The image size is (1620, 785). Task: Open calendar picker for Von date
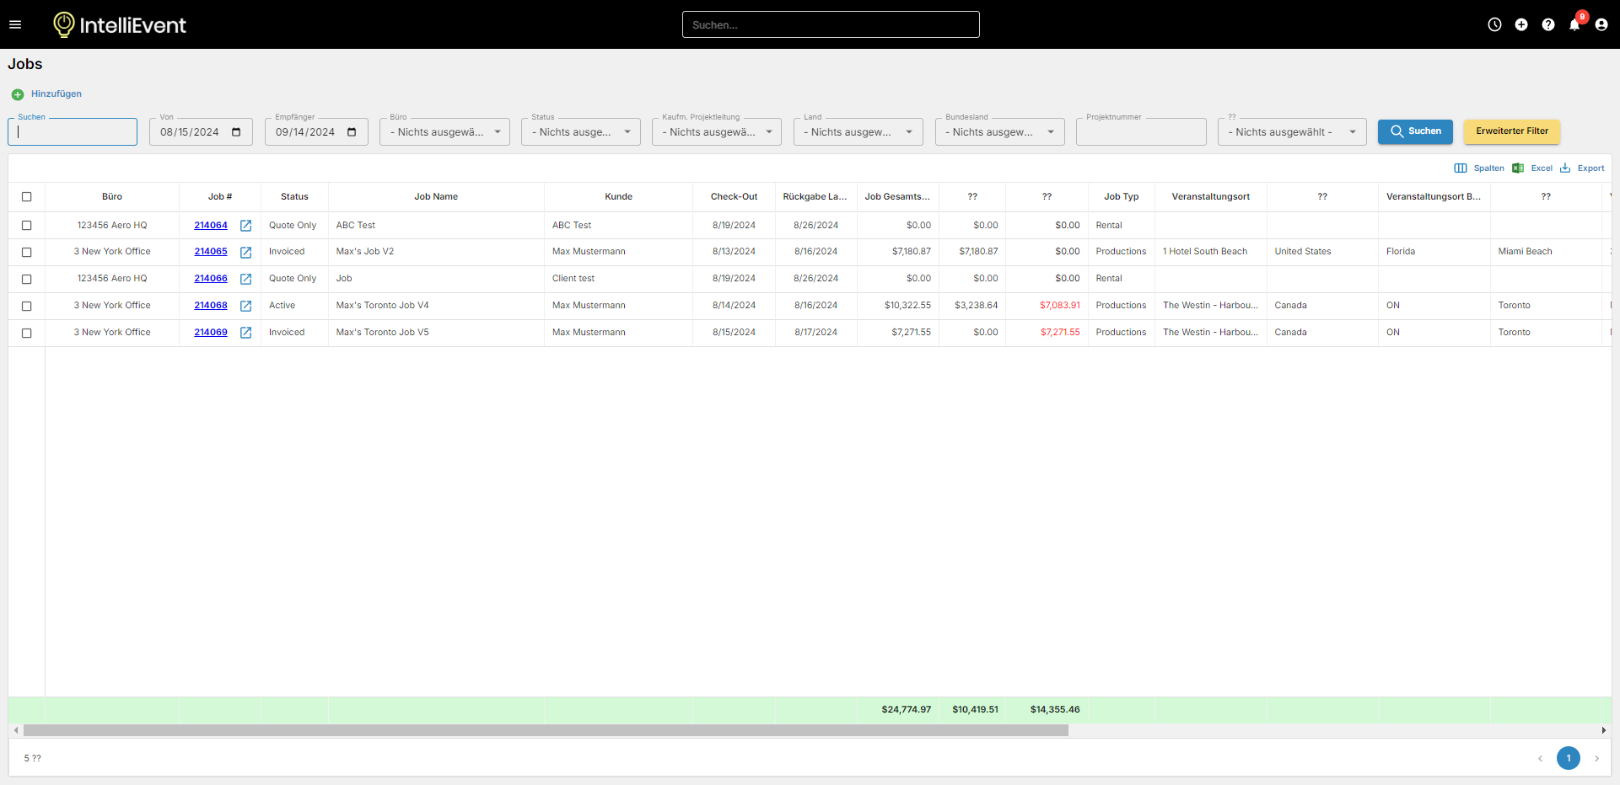[236, 132]
